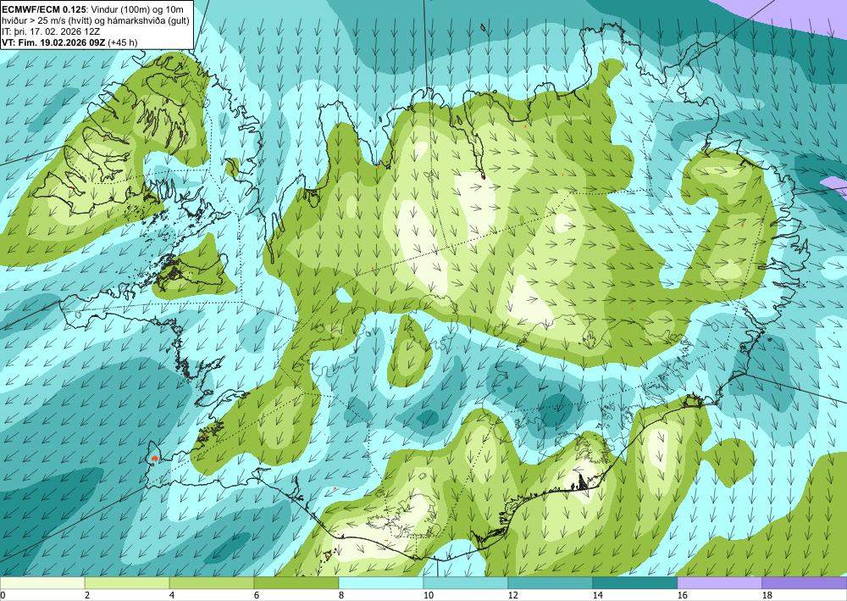
Task: Click the '14' label on the legend scale
Action: click(597, 595)
